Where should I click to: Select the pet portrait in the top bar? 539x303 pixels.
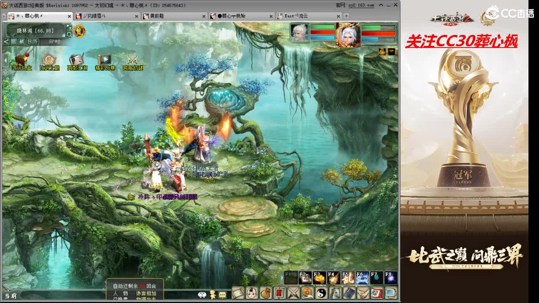point(299,32)
